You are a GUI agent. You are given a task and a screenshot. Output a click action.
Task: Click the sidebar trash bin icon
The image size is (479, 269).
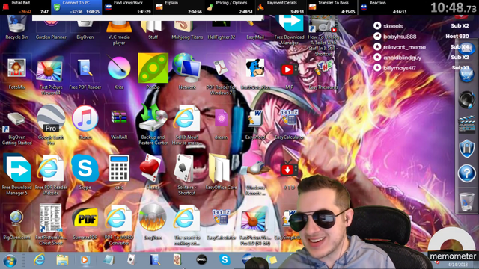click(466, 202)
